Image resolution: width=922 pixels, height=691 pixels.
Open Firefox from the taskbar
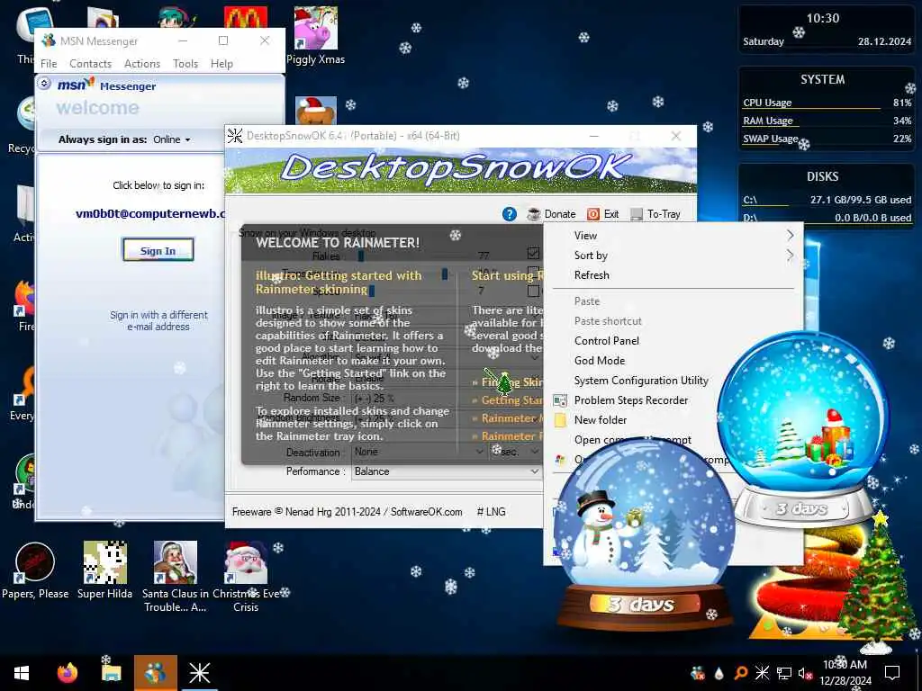pyautogui.click(x=67, y=673)
